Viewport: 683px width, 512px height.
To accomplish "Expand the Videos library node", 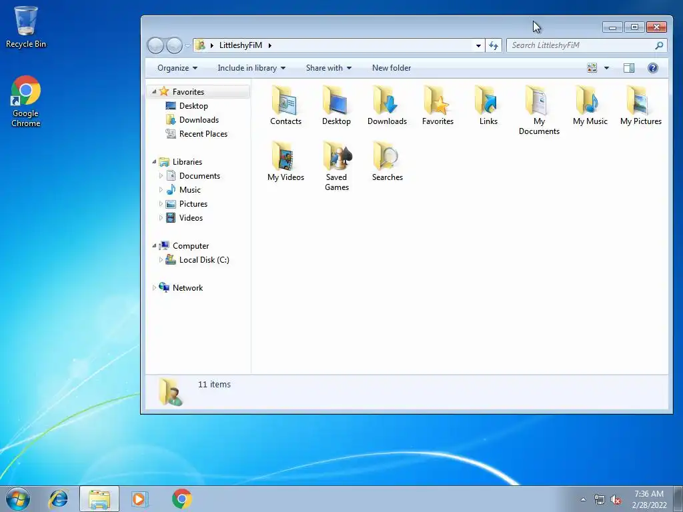I will (x=161, y=218).
